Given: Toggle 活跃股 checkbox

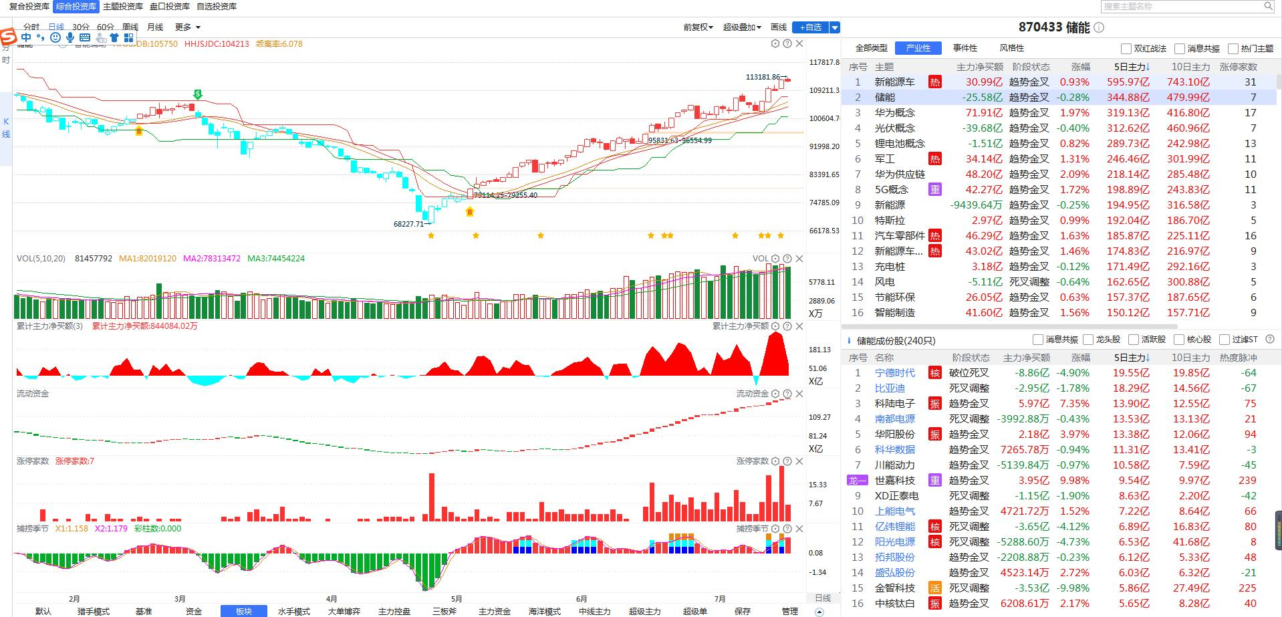Looking at the screenshot, I should click(x=1134, y=340).
